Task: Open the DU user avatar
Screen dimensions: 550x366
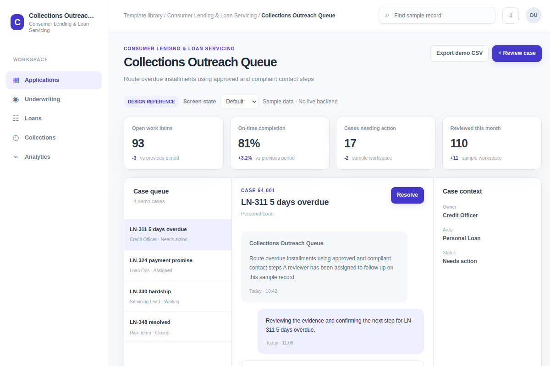Action: click(x=533, y=15)
